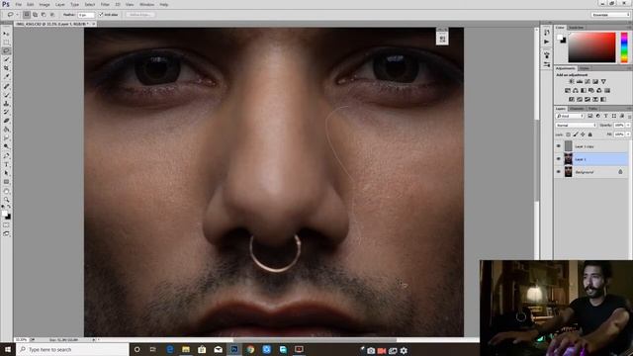Click Subtract from selection mode icon
Viewport: 633px width, 356px height.
pyautogui.click(x=44, y=15)
